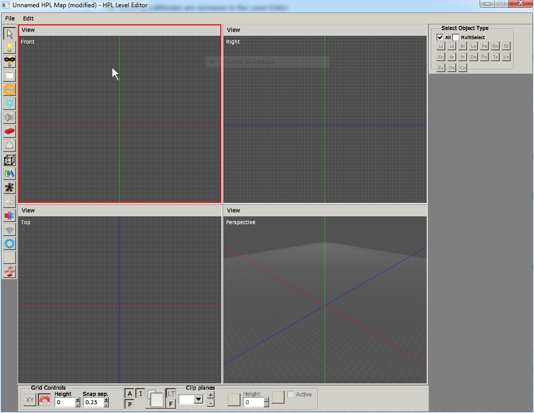
Task: Click the Snap sep. input field
Action: point(93,402)
